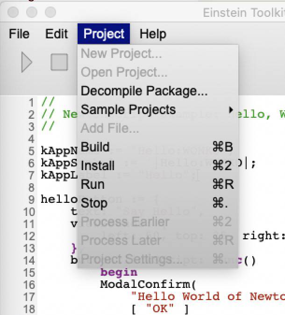Open the Edit menu

pyautogui.click(x=57, y=34)
